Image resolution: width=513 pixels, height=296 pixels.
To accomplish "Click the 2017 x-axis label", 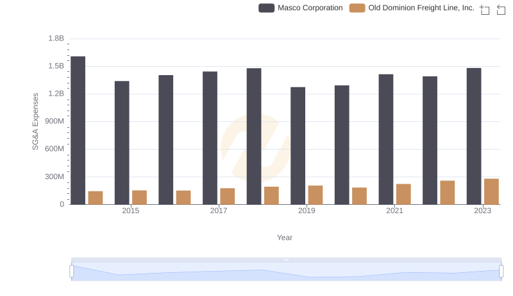I will (x=219, y=211).
